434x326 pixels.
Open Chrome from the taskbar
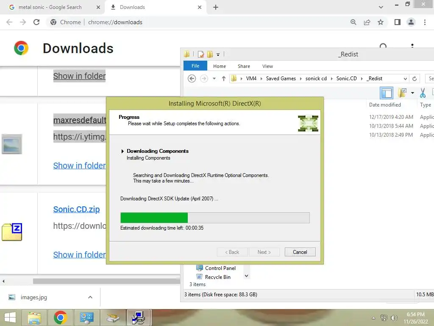(61, 318)
